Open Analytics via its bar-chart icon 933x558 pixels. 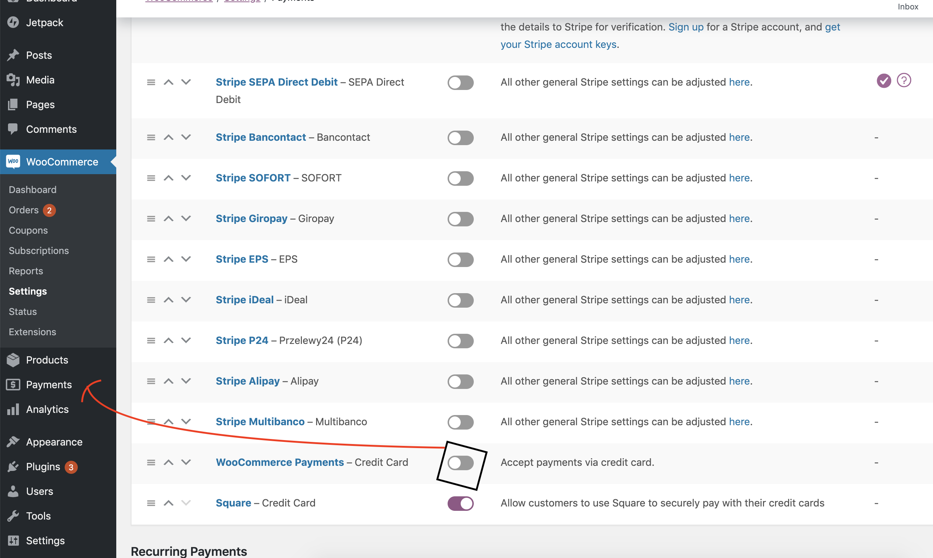[x=13, y=410]
